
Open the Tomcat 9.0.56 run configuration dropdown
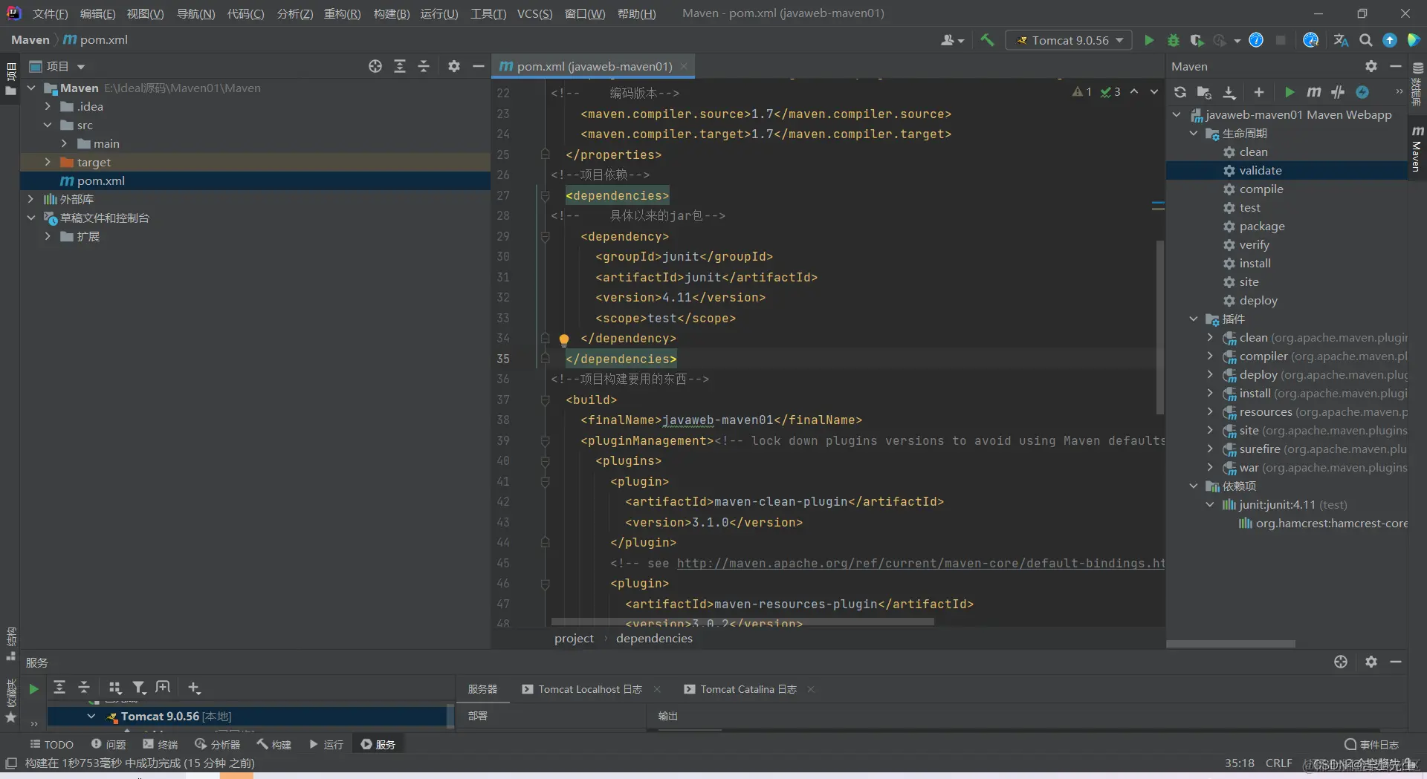pyautogui.click(x=1069, y=40)
